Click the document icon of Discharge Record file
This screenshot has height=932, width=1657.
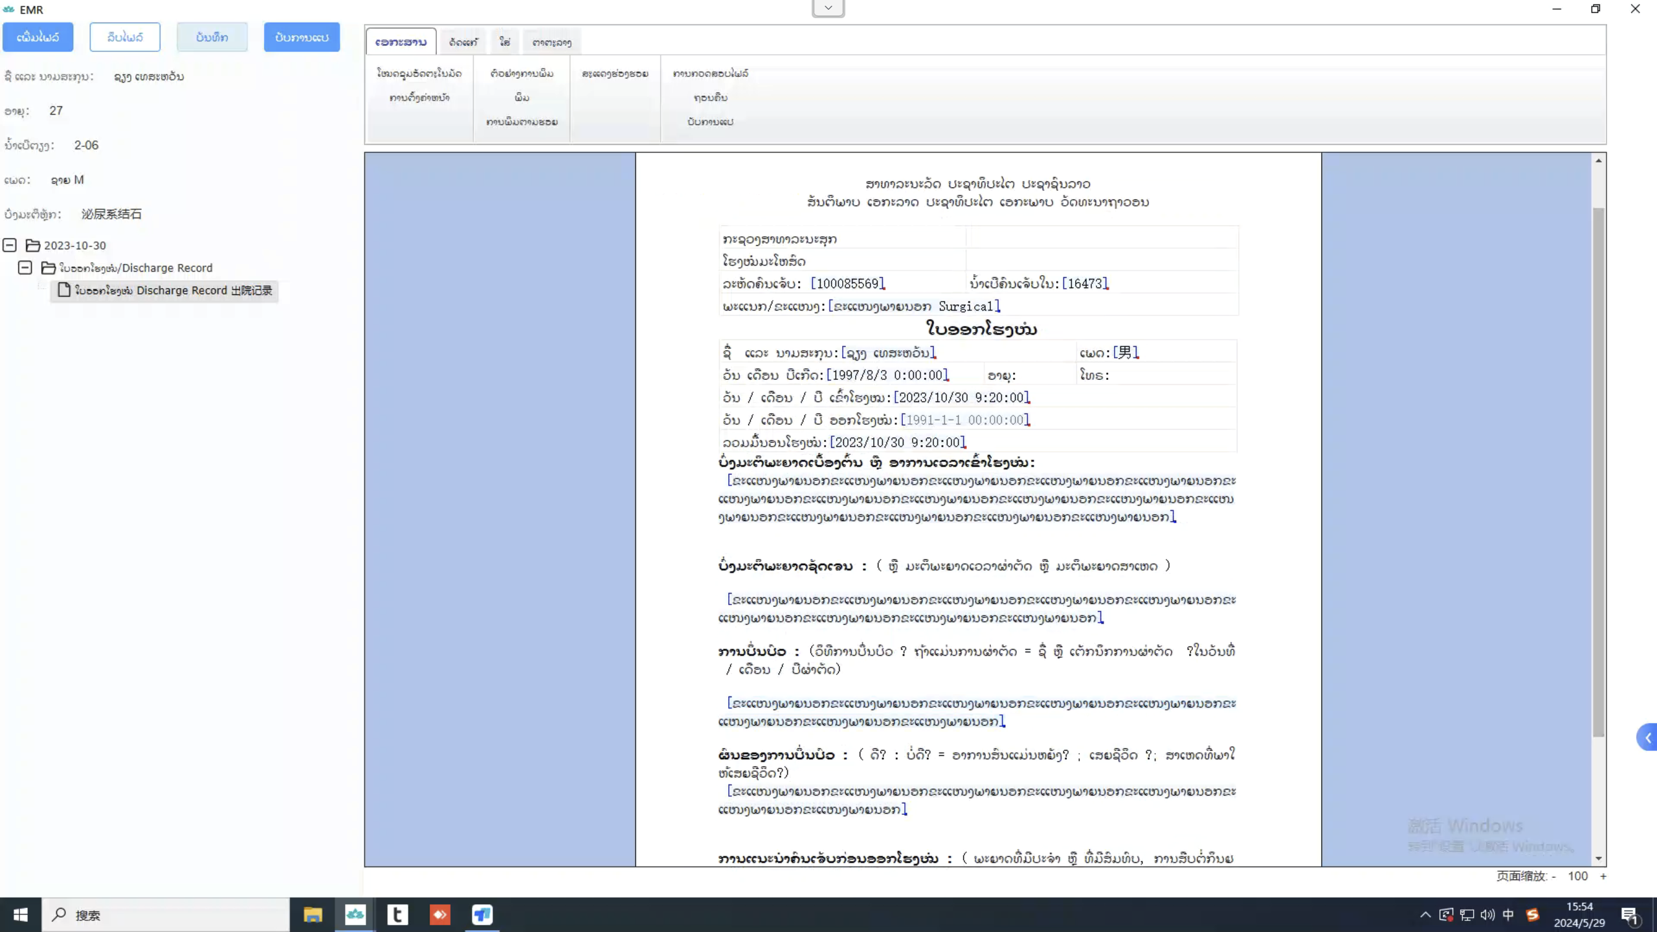[x=64, y=290]
